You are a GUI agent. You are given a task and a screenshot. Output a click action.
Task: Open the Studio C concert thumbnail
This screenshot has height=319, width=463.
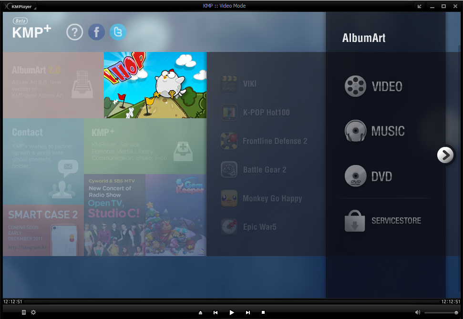point(114,215)
